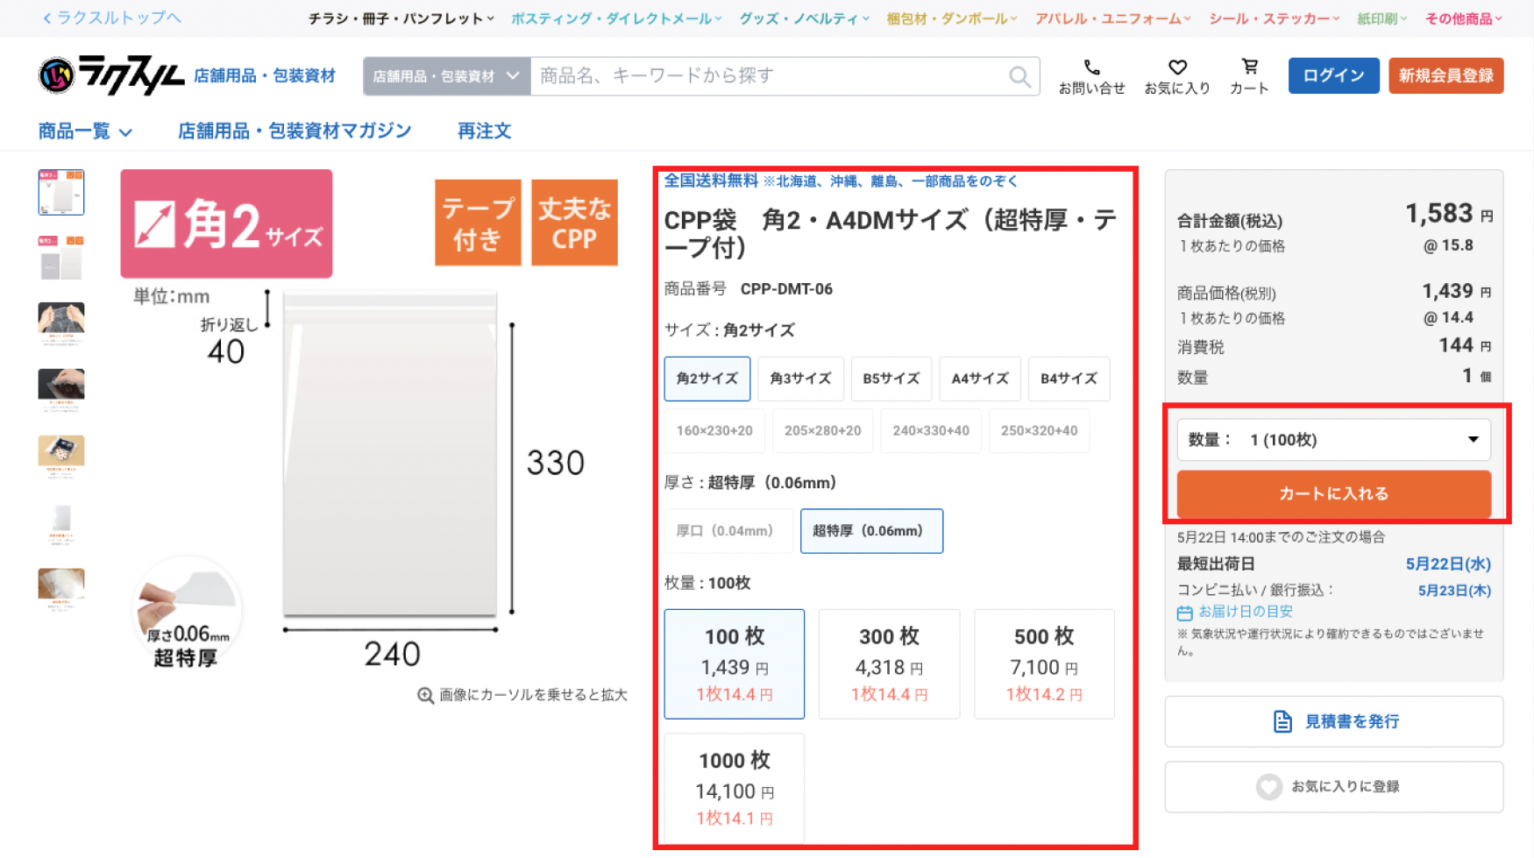Select fifth thumbnail with packaged item

pyautogui.click(x=61, y=457)
